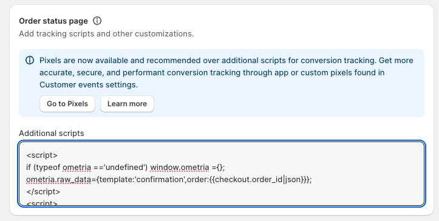Open the Go to Pixels button
The width and height of the screenshot is (439, 221).
click(67, 104)
